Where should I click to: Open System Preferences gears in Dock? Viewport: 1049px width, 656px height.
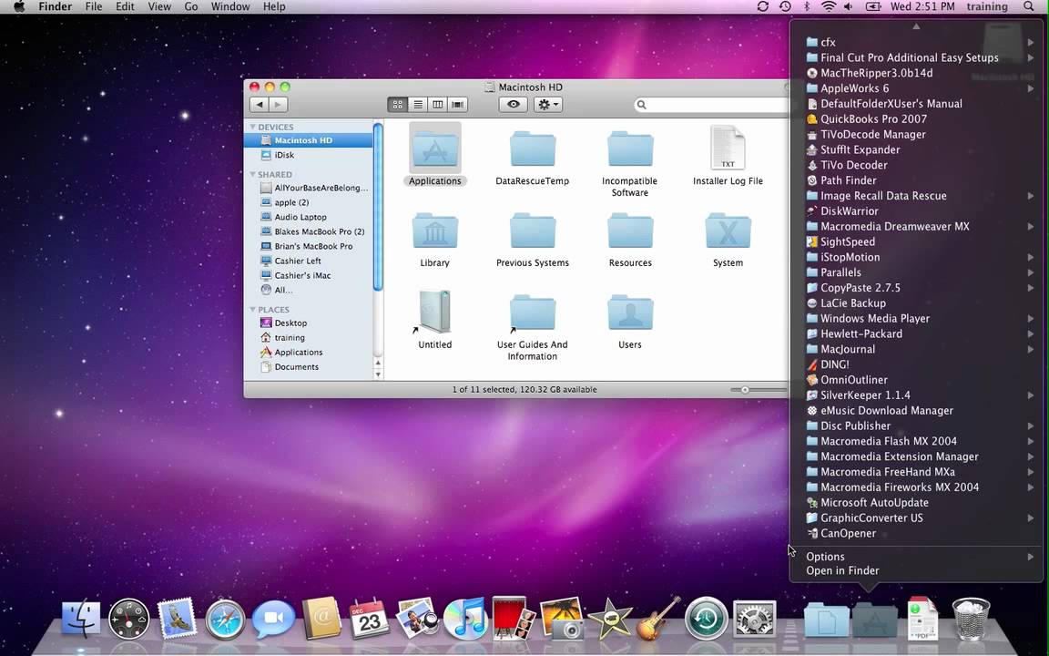[x=755, y=619]
